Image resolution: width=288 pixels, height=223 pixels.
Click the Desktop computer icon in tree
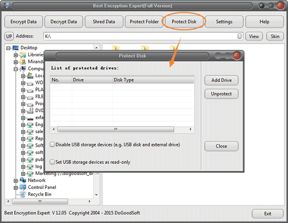coord(16,48)
